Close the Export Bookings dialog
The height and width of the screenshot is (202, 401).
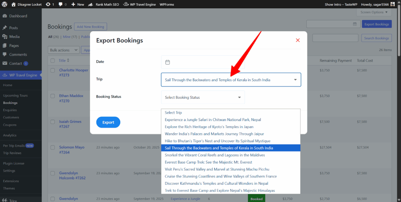[x=298, y=40]
